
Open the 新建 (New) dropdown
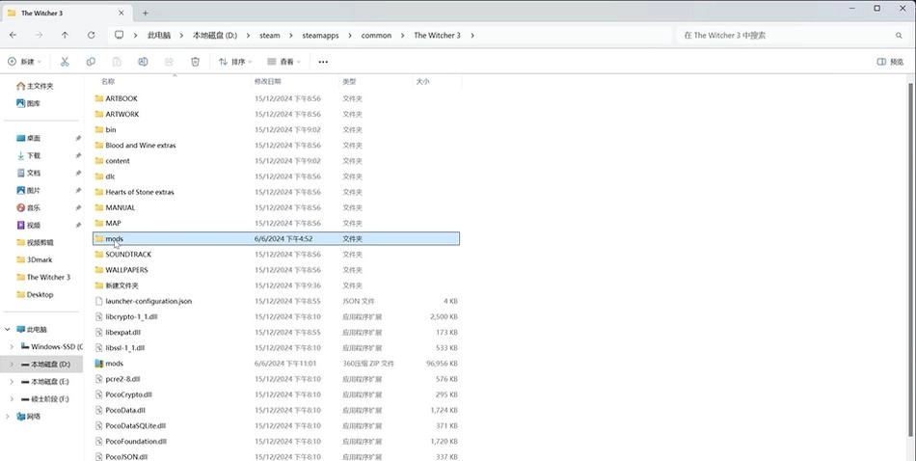point(26,62)
